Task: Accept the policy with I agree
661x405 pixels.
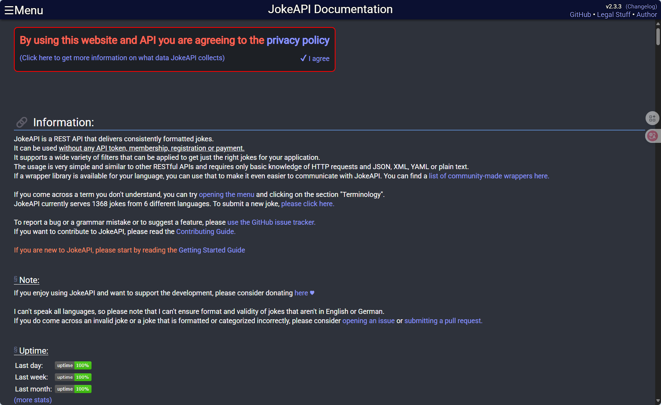Action: 315,59
